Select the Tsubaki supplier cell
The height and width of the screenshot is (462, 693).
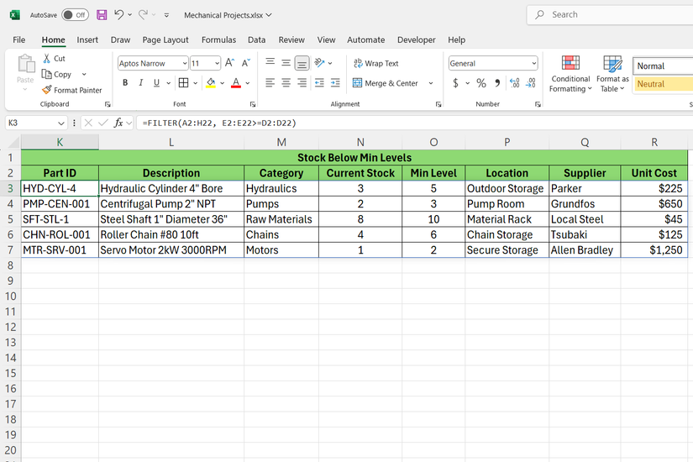tap(585, 234)
